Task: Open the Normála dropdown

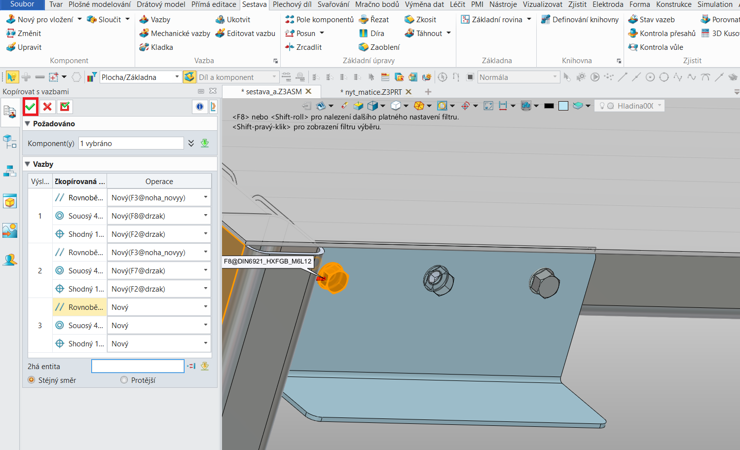Action: [x=555, y=77]
